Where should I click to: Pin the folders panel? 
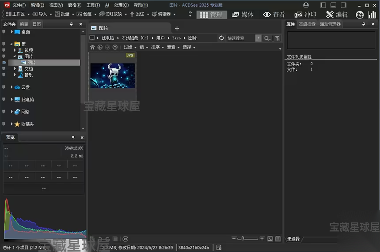71,24
